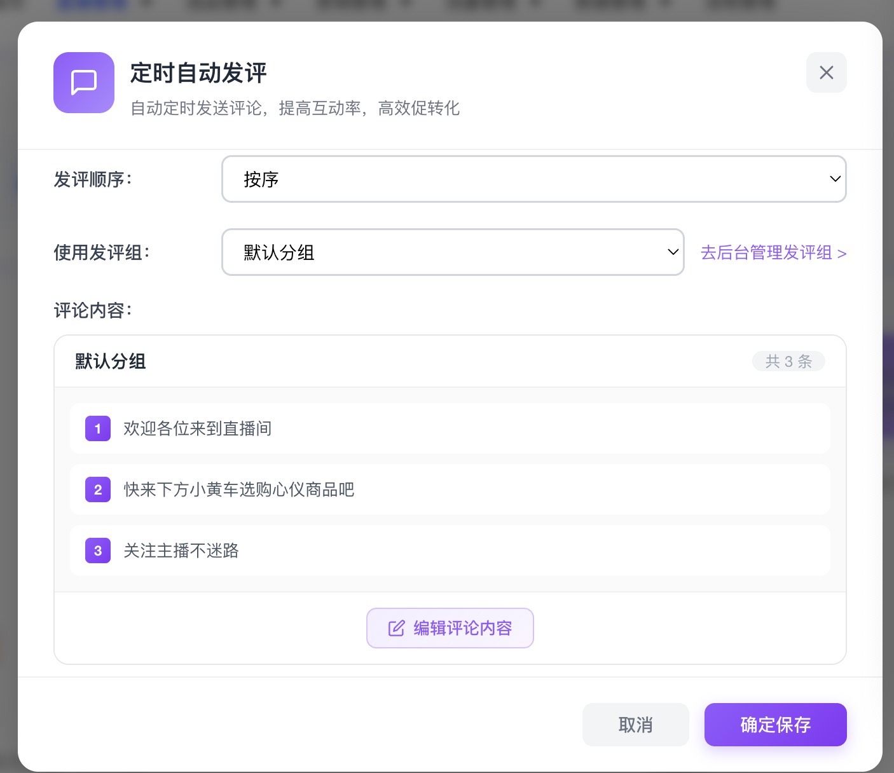Click the 使用发评组 field label
Viewport: 894px width, 773px height.
(x=102, y=252)
